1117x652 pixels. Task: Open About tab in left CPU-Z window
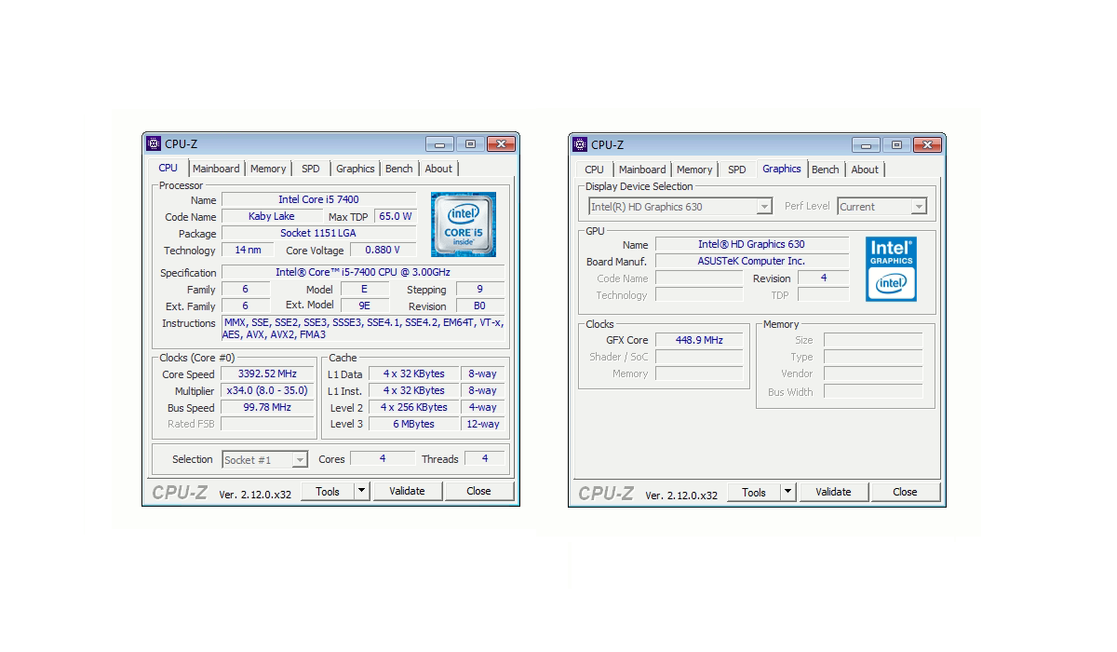click(x=438, y=169)
